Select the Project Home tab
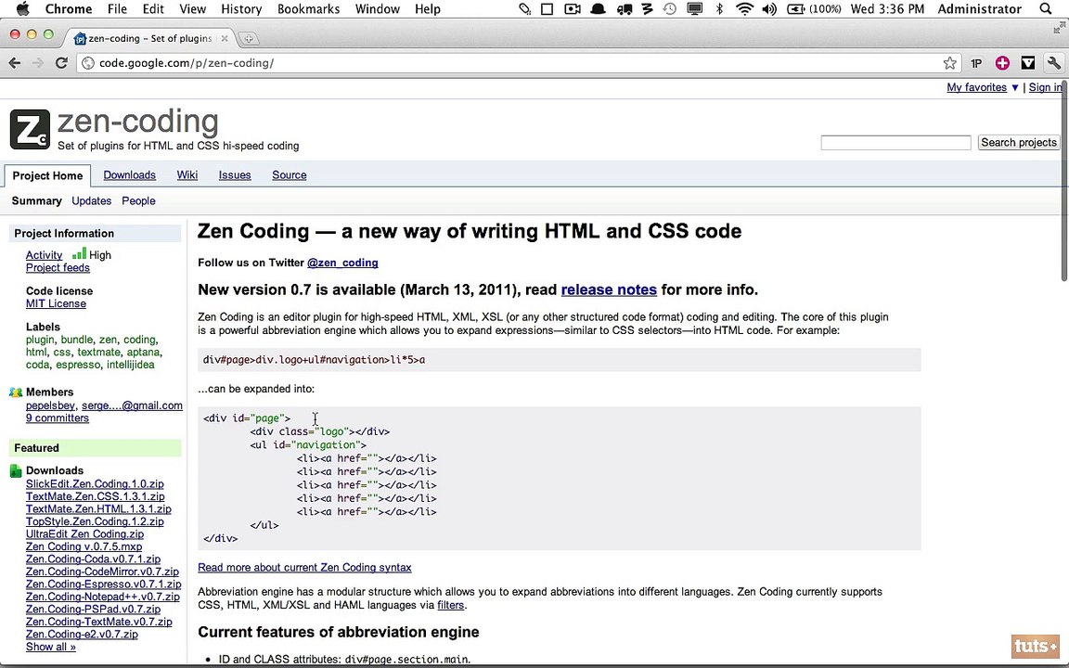The image size is (1069, 668). pos(47,176)
